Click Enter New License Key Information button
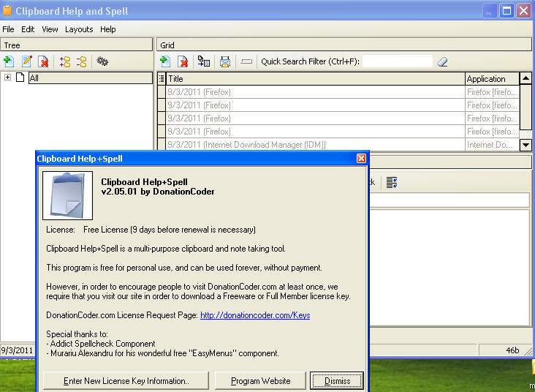The image size is (535, 392). click(x=126, y=381)
